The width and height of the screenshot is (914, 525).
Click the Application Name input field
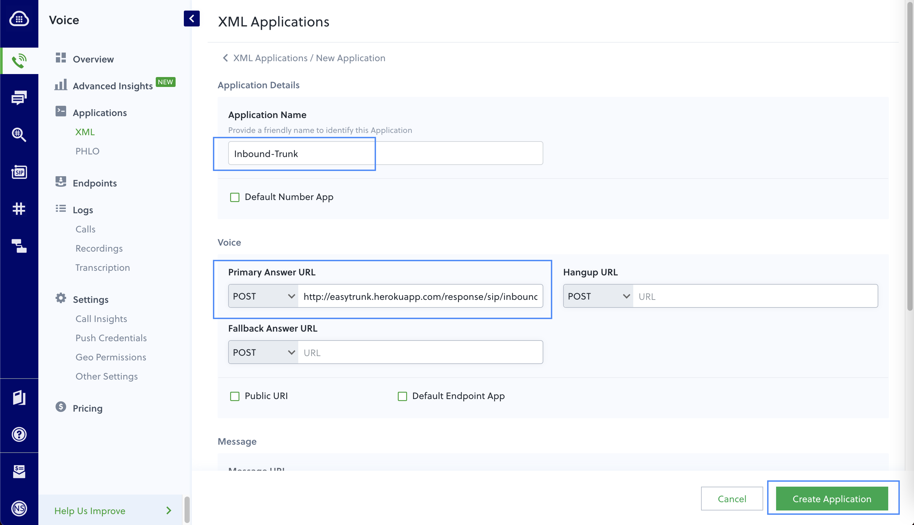(386, 153)
